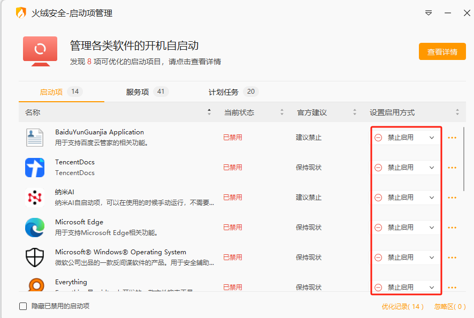
Task: Toggle 隐藏已禁用的启动项 checkbox
Action: pos(23,306)
